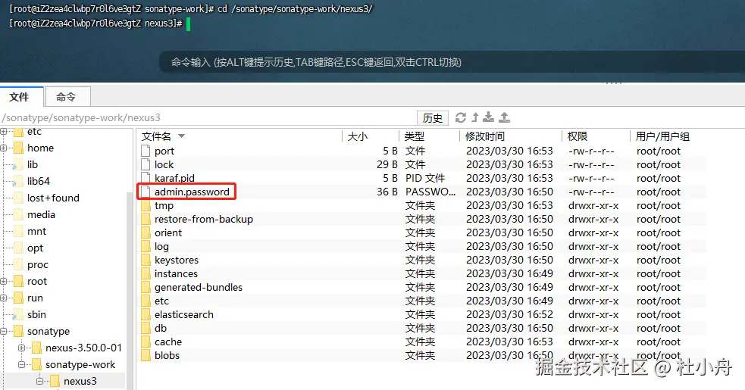Collapse the sonatype node in tree
745x390 pixels.
[3, 331]
